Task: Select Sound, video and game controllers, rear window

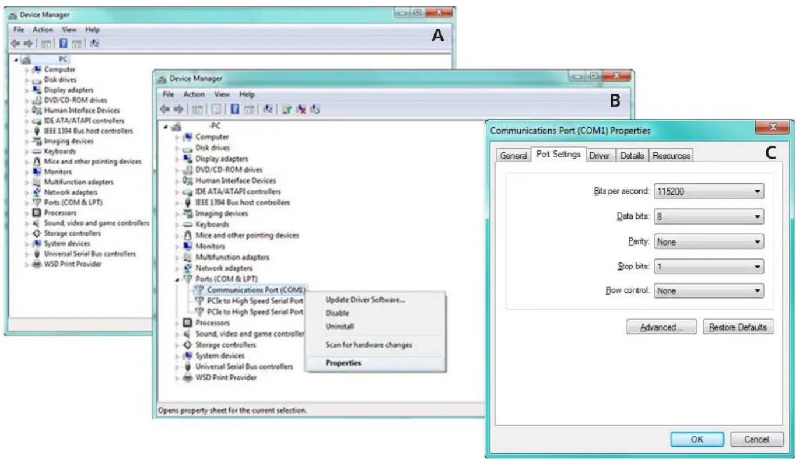Action: click(97, 223)
